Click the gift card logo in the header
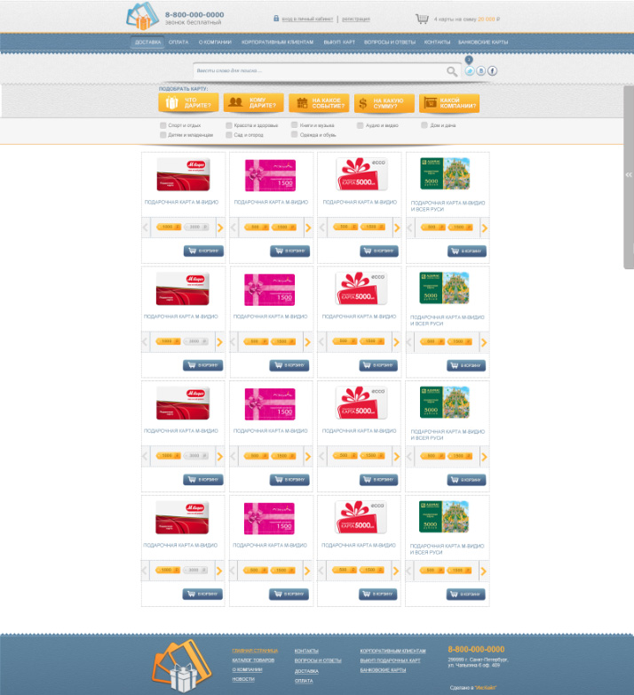Screen dimensions: 634x695 pyautogui.click(x=143, y=16)
